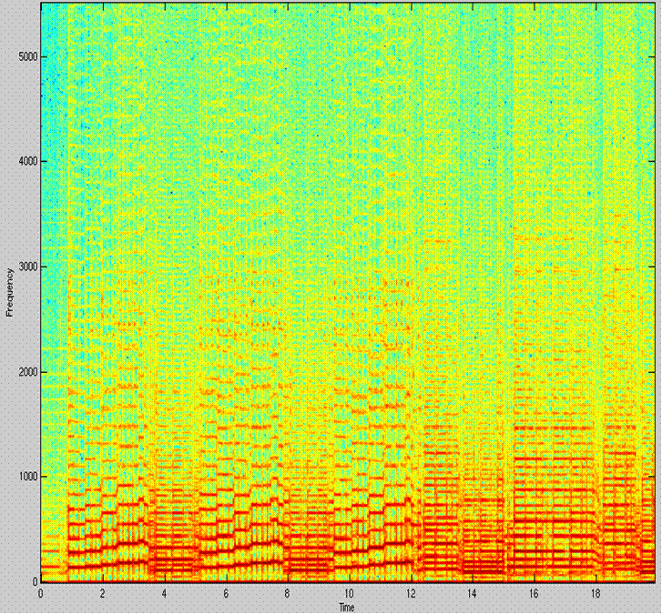The height and width of the screenshot is (614, 662).
Task: Click the 4000 frequency tick label
Action: [x=27, y=162]
